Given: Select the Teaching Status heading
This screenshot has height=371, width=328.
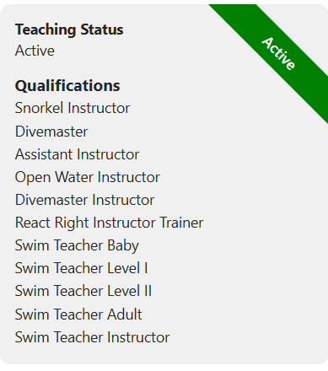Looking at the screenshot, I should (x=69, y=30).
